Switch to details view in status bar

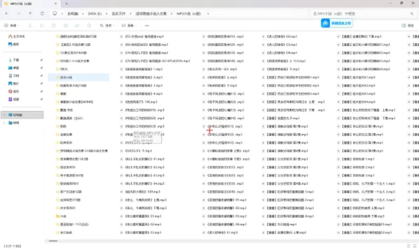[x=409, y=246]
